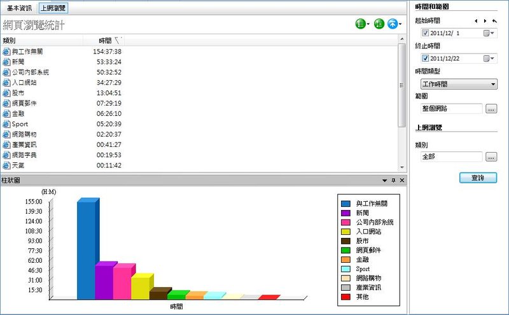Open the 柱狀圖 panel options dropdown arrow
Screen dimensions: 509x315
[x=384, y=180]
